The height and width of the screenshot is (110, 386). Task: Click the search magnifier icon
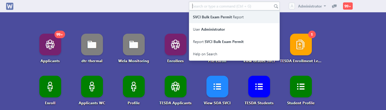(276, 6)
